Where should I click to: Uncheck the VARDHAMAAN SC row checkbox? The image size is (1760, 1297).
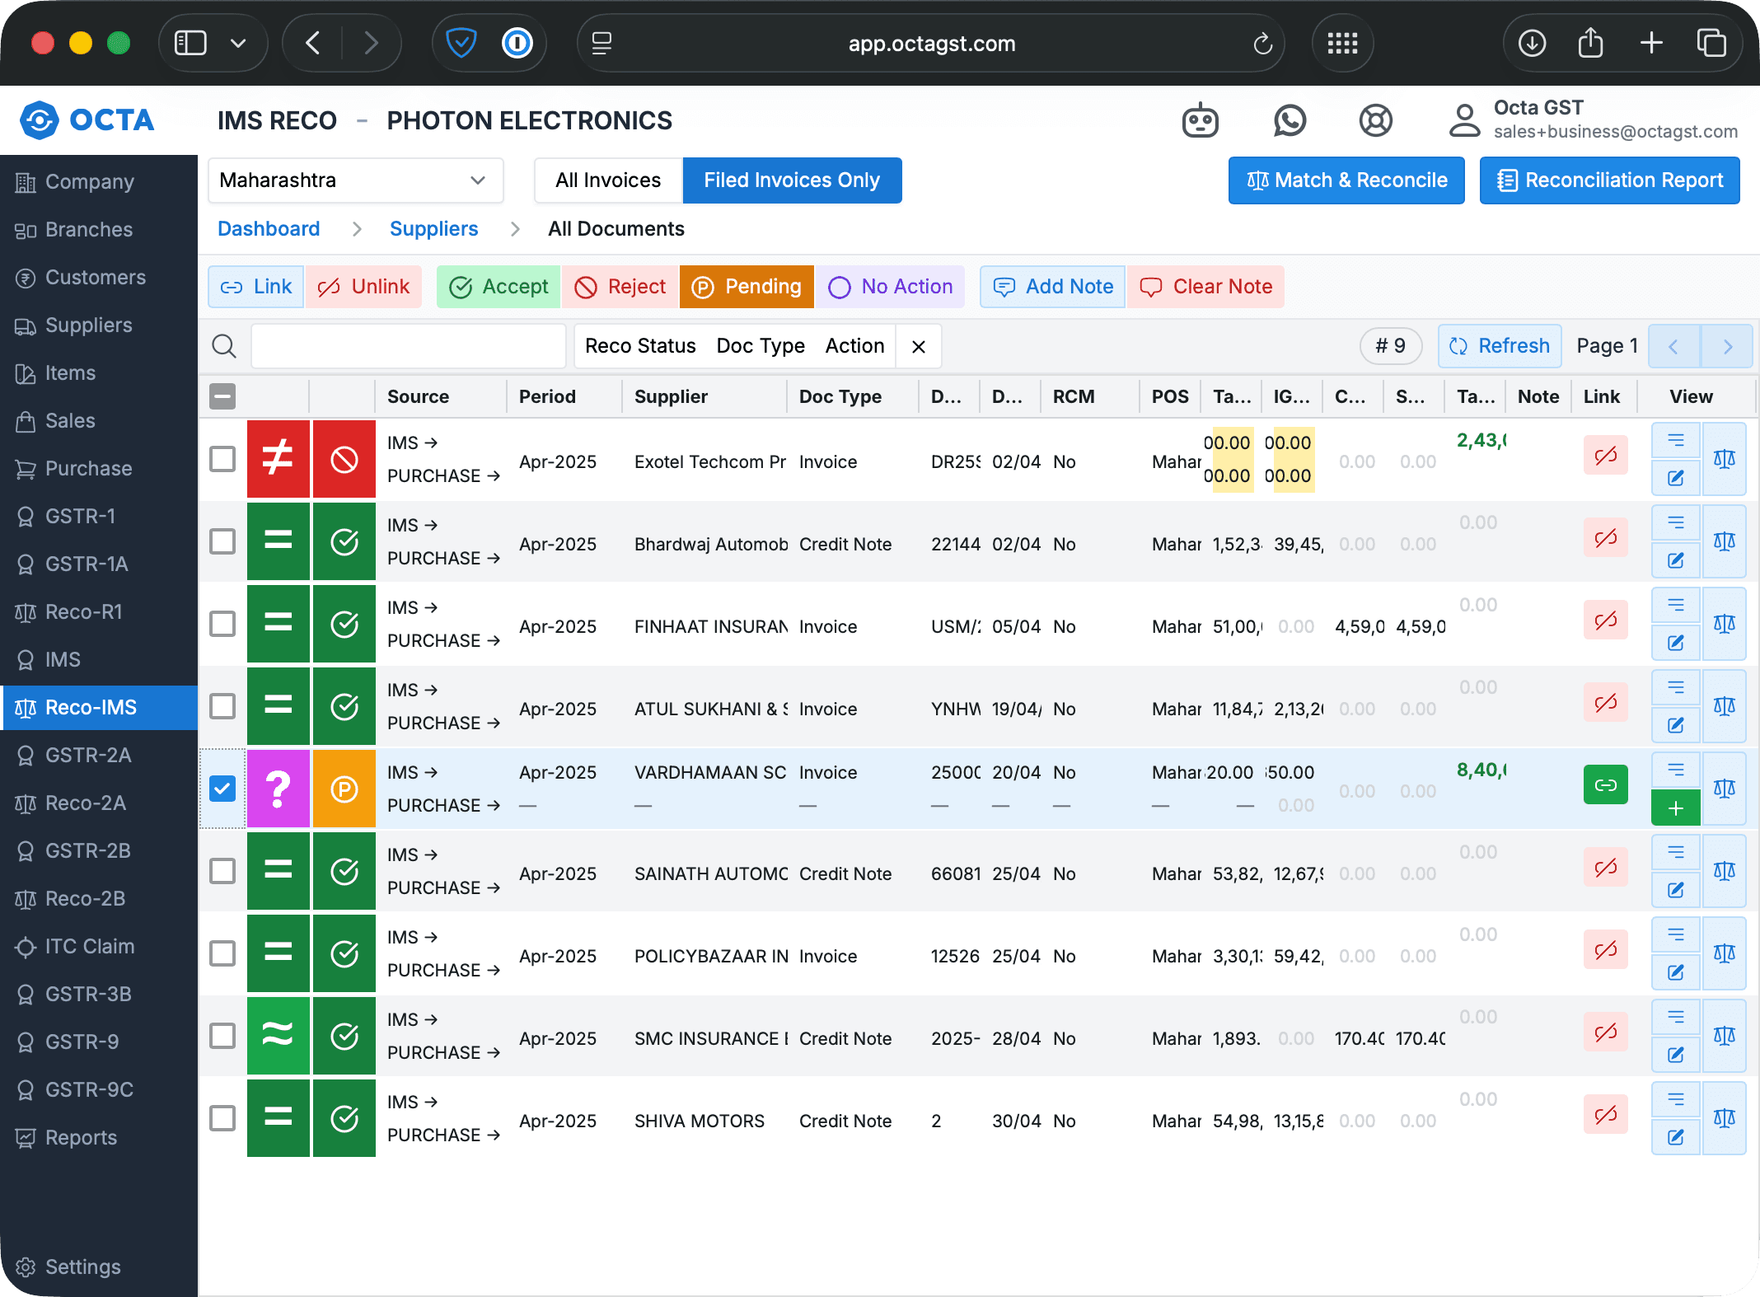pos(222,789)
